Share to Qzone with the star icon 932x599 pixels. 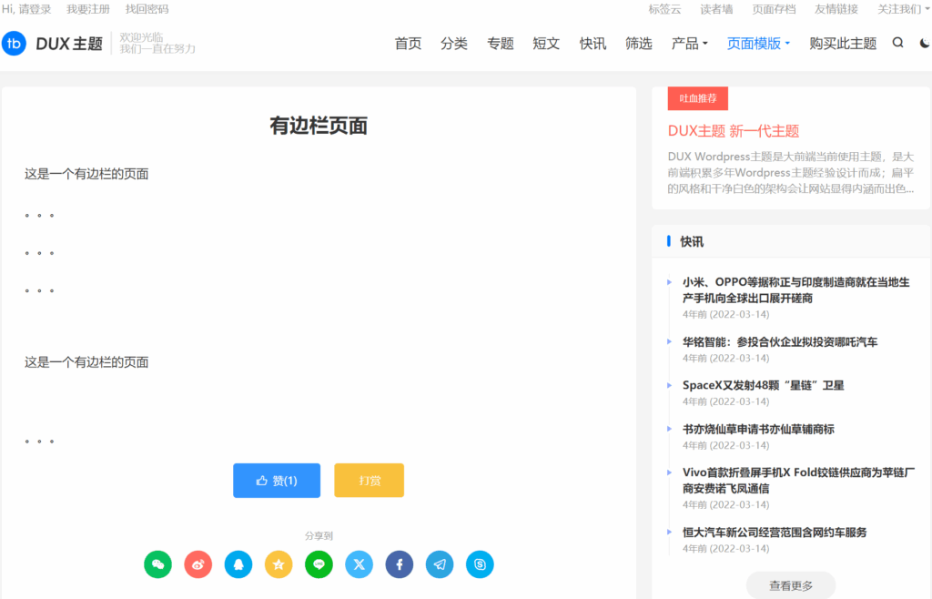tap(279, 564)
